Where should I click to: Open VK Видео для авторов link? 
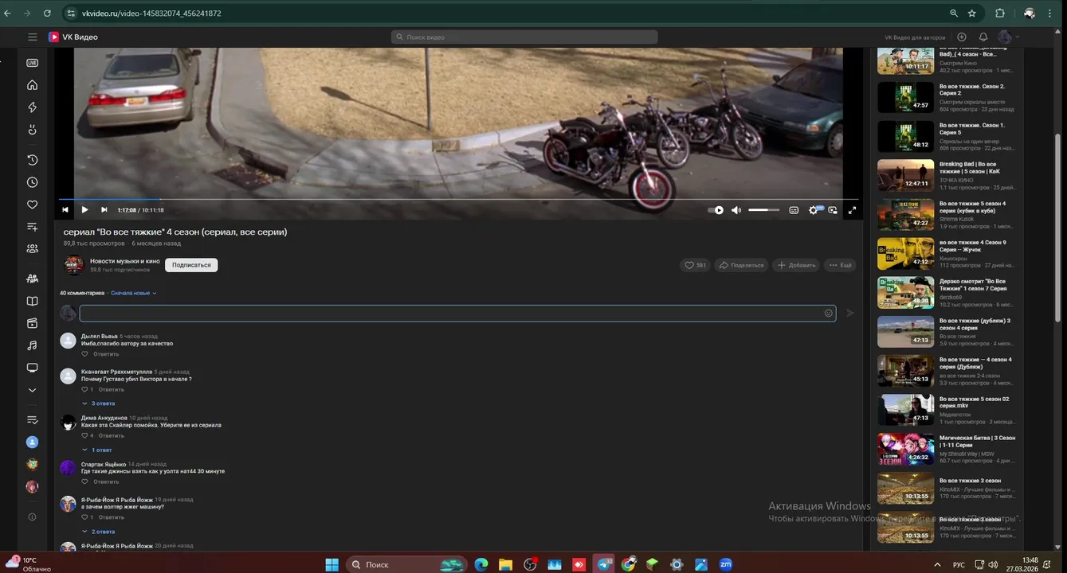[x=915, y=37]
